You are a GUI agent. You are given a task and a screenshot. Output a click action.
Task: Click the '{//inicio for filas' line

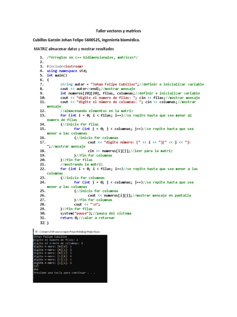79,124
